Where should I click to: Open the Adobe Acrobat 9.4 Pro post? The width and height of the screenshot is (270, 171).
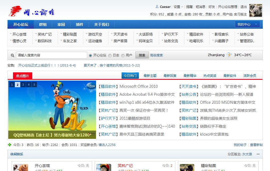click(x=147, y=94)
